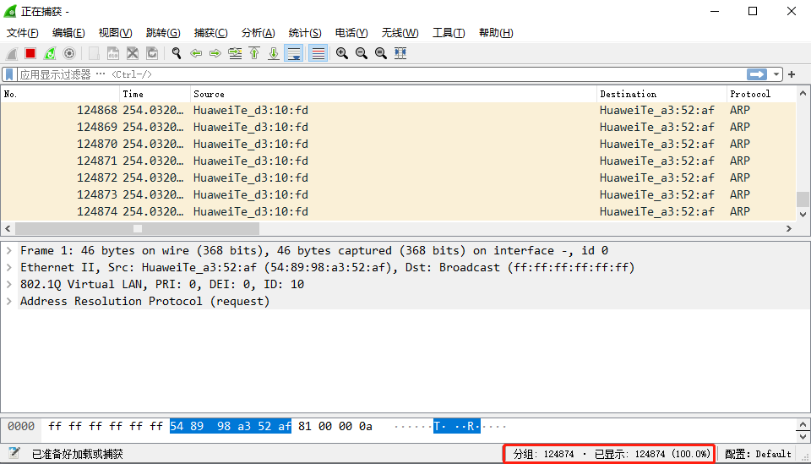Reset text to normal size
This screenshot has height=464, width=811.
381,53
